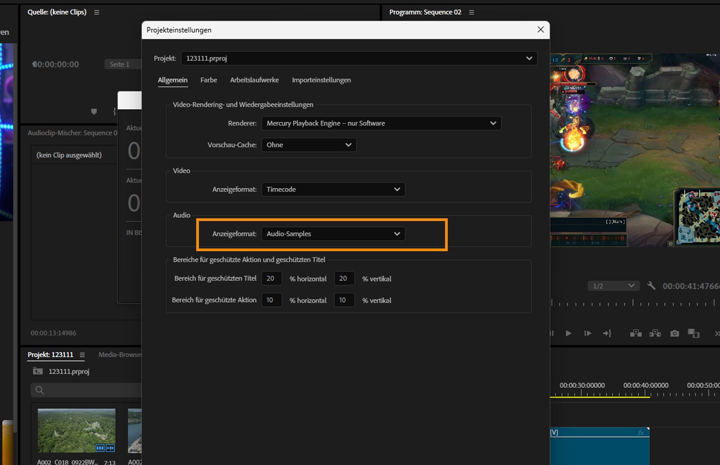720x465 pixels.
Task: Click the geschützte Aktion horizontal percent field
Action: [x=271, y=300]
